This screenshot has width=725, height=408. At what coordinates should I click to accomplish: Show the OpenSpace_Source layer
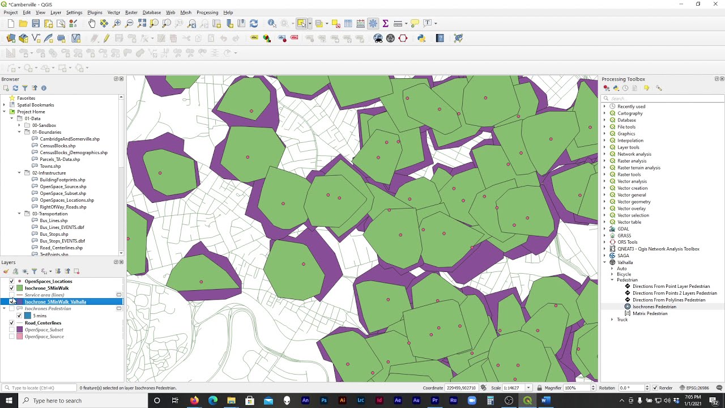point(11,337)
